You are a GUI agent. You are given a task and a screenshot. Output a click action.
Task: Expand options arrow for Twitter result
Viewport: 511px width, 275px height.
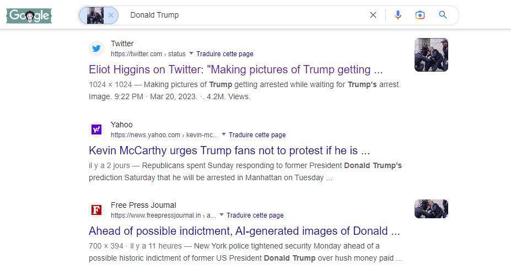191,53
